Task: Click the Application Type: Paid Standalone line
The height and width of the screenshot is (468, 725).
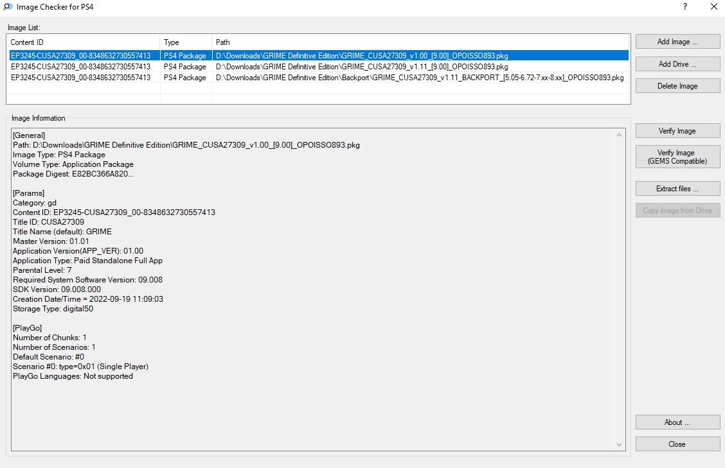Action: [x=88, y=261]
